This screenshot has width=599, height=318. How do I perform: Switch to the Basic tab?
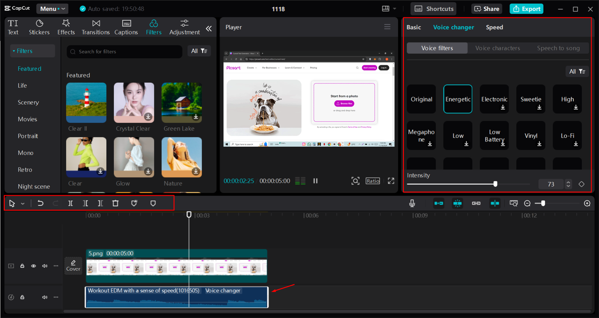414,27
